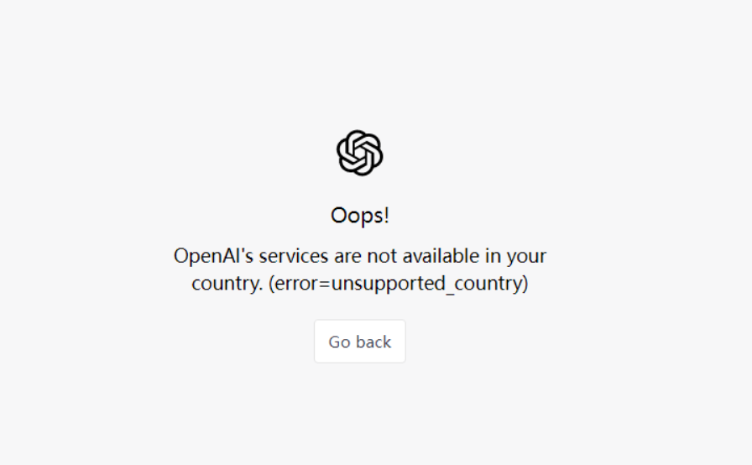Click the words in your ending line one
Viewport: 752px width, 465px height.
[x=515, y=257]
